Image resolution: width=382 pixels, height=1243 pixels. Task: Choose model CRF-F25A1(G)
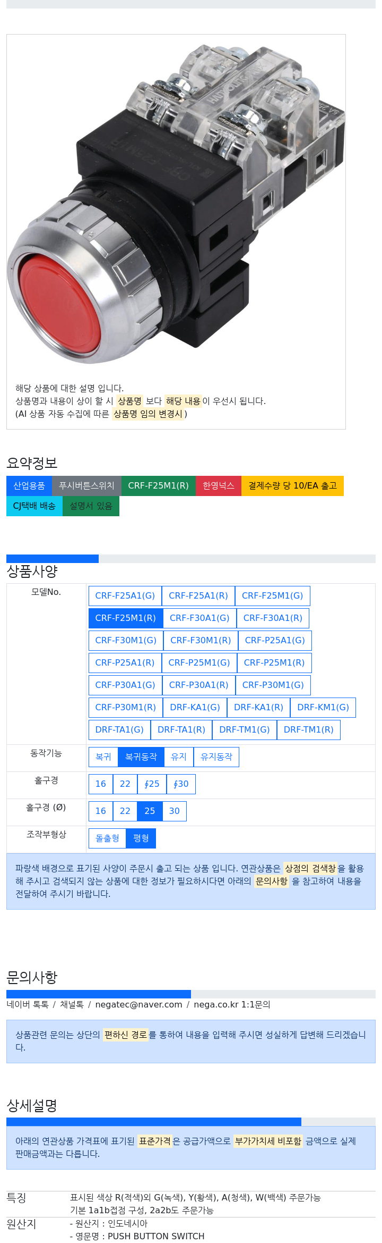pyautogui.click(x=125, y=596)
